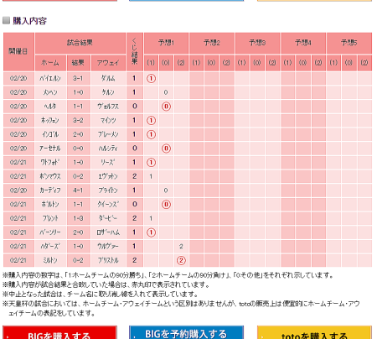Click home team インゴル
Screen dimensions: 377x339
coord(50,134)
